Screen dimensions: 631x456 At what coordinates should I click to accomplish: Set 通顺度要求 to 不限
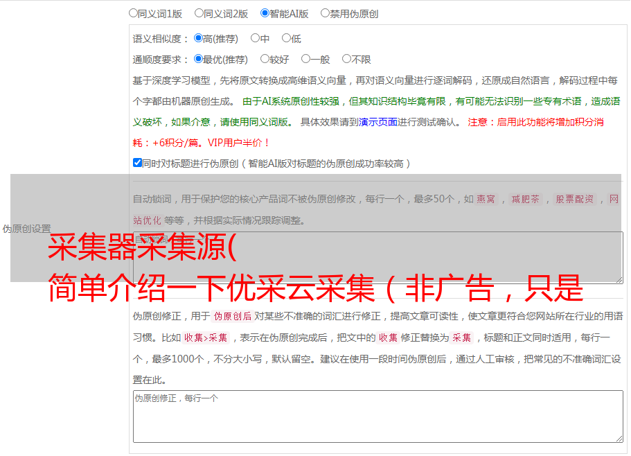(346, 59)
